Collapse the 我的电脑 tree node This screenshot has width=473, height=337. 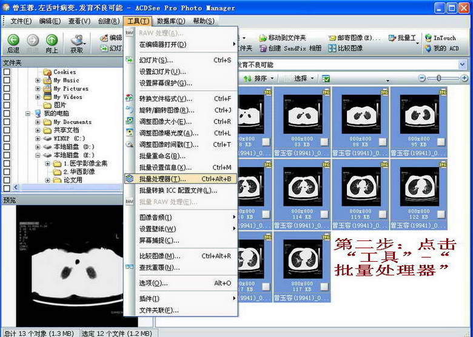[x=28, y=114]
